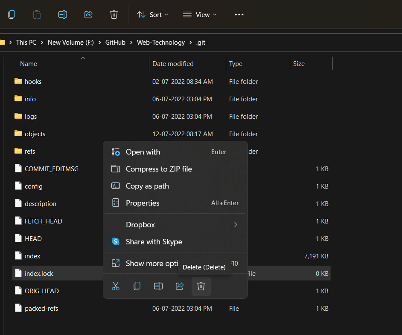Select Compress to ZIP file
402x335 pixels.
(x=159, y=169)
